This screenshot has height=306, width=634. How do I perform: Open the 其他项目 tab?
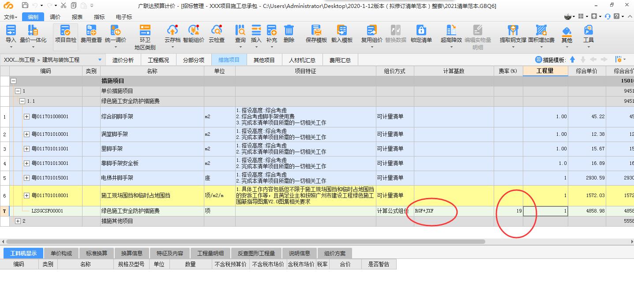(264, 60)
